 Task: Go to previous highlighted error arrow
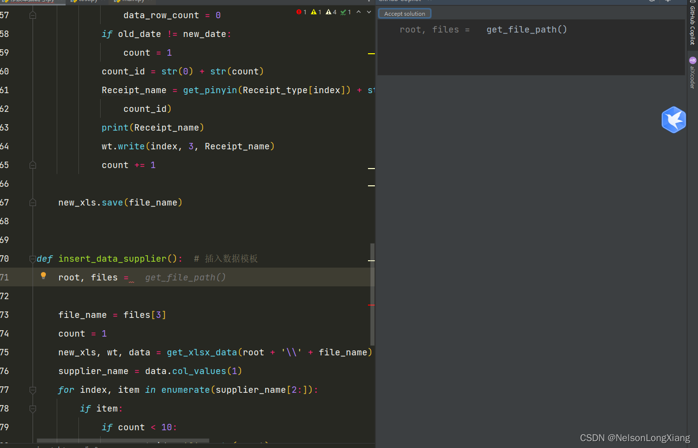click(359, 12)
